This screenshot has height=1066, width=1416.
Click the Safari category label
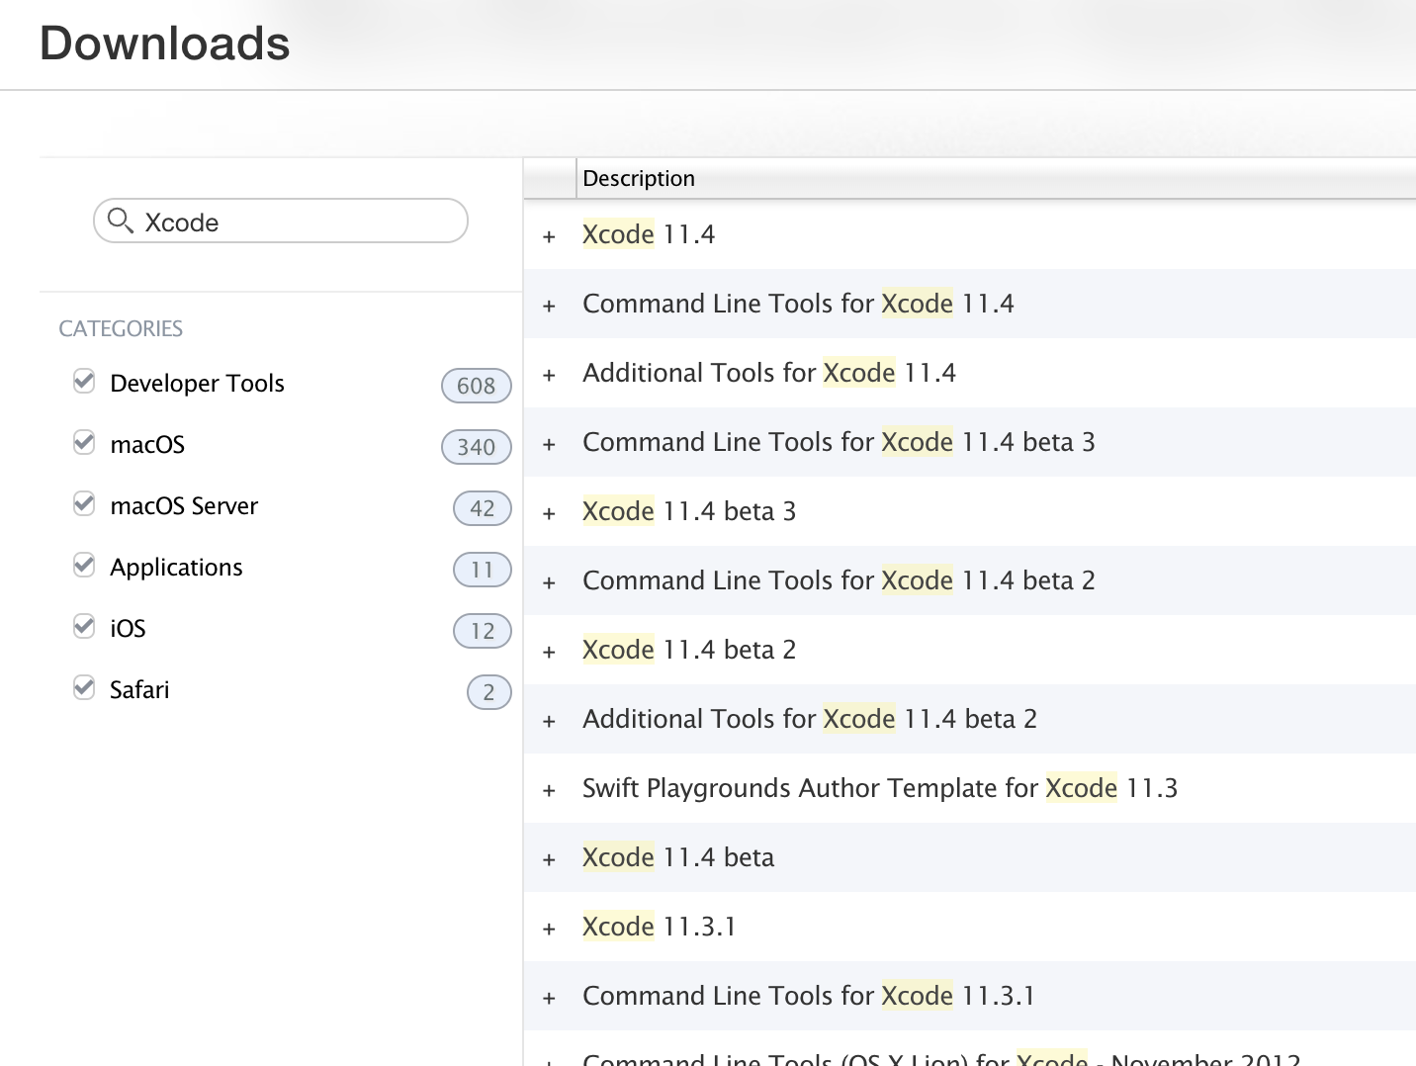click(139, 690)
